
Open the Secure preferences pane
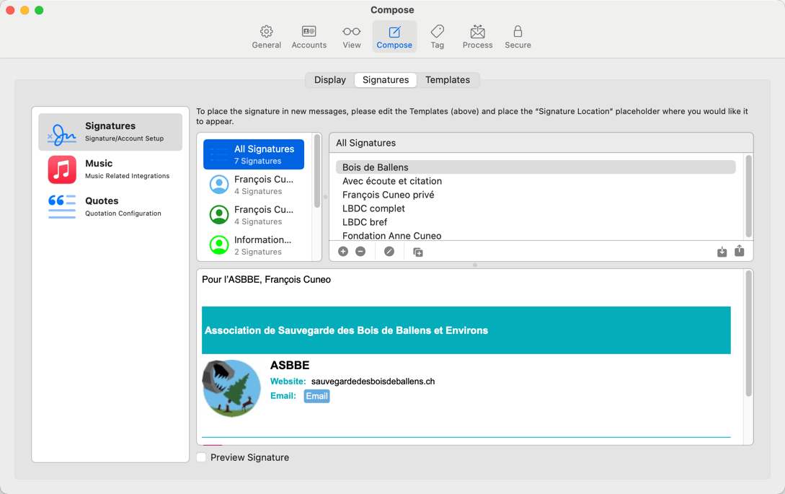pos(518,37)
